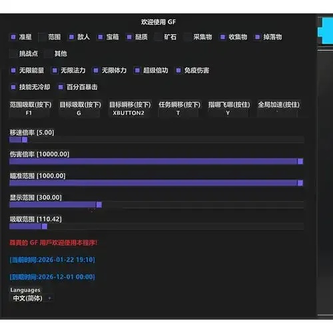This screenshot has height=333, width=333.
Task: Click the 移速倍率 slider track
Action: click(157, 140)
